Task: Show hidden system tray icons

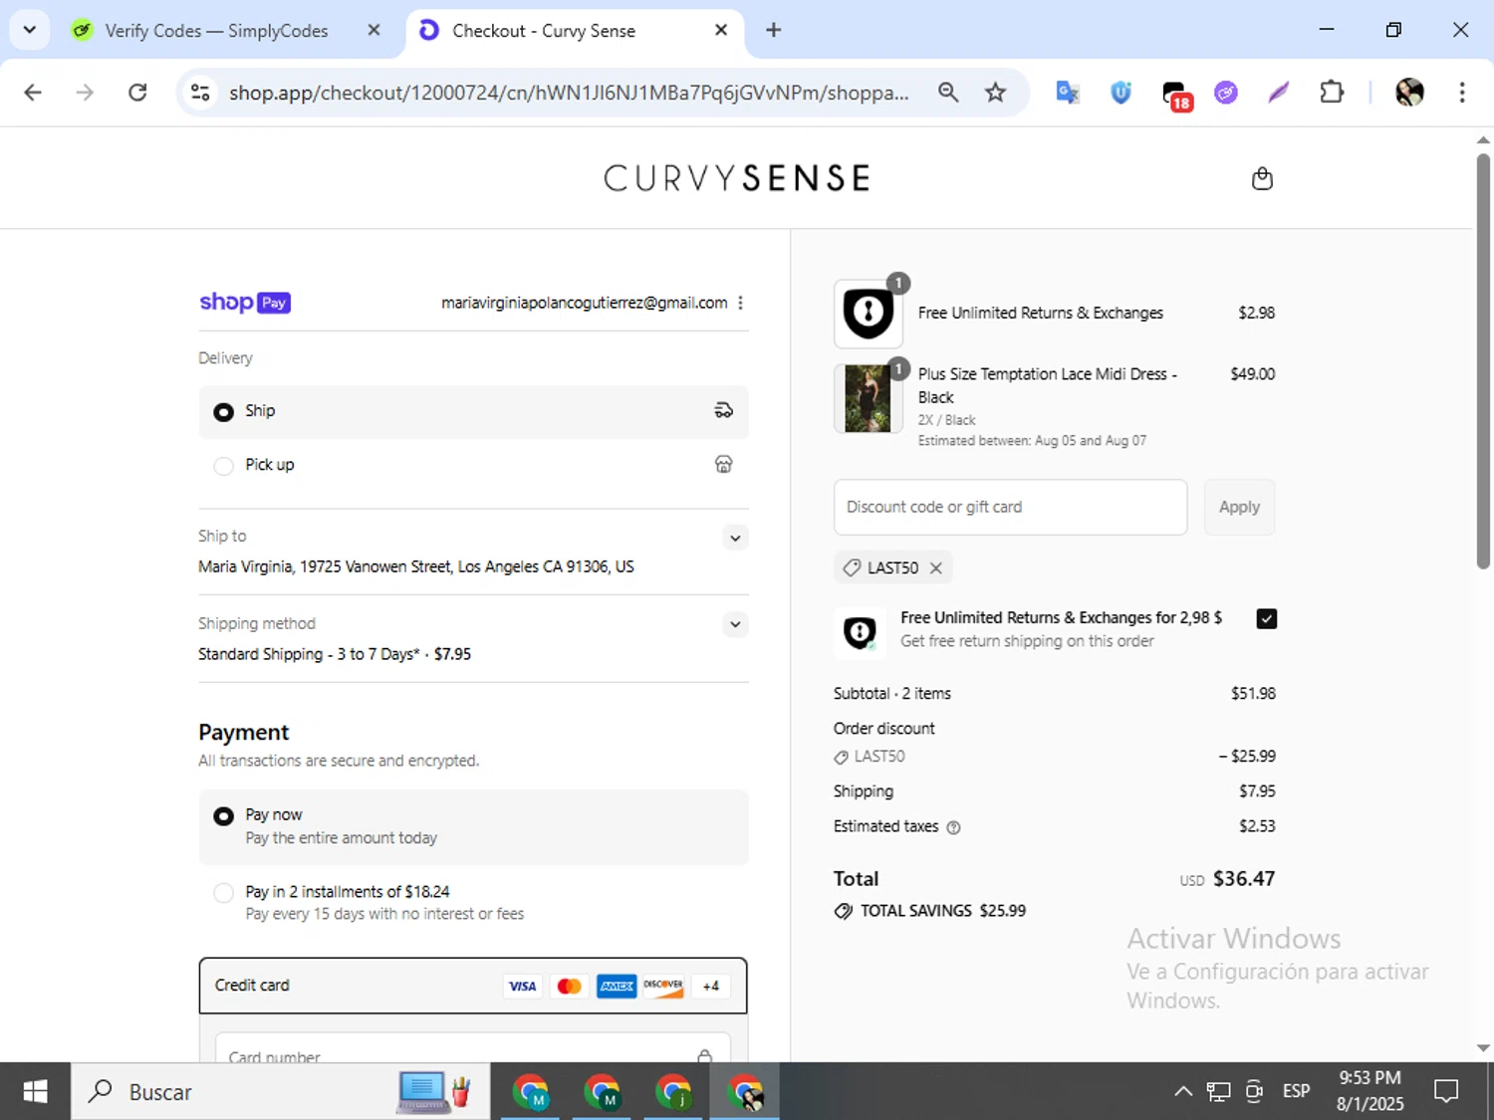Action: [x=1183, y=1091]
